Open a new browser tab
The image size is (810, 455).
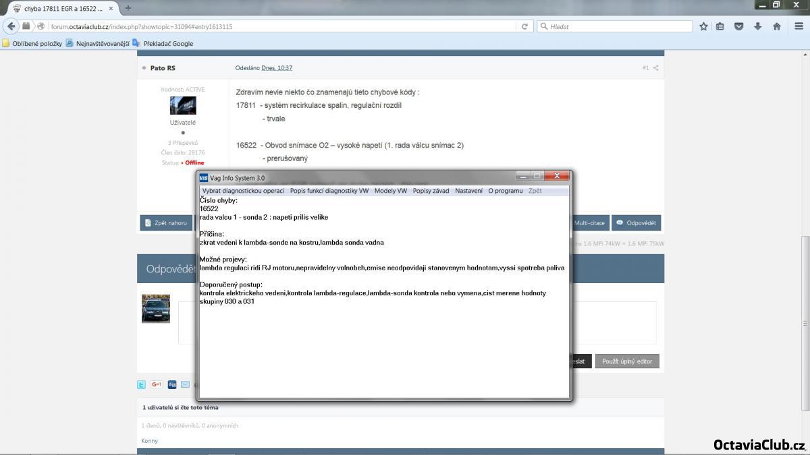point(128,8)
